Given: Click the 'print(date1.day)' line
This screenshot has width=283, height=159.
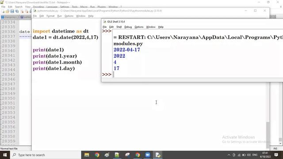Looking at the screenshot, I should pyautogui.click(x=54, y=68).
